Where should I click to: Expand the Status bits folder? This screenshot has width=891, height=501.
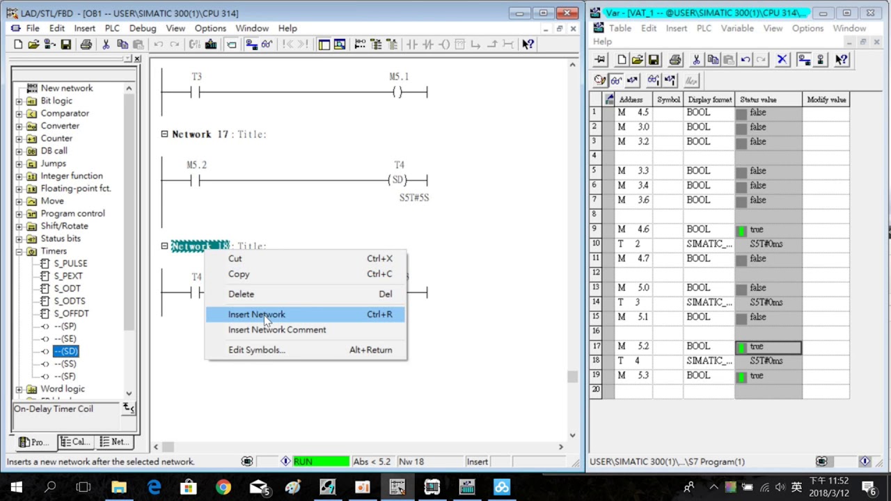click(x=19, y=239)
